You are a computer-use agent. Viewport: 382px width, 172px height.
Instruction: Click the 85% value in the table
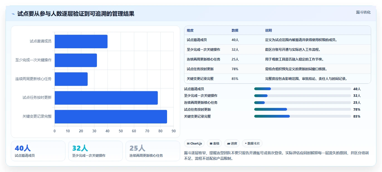tap(235, 79)
